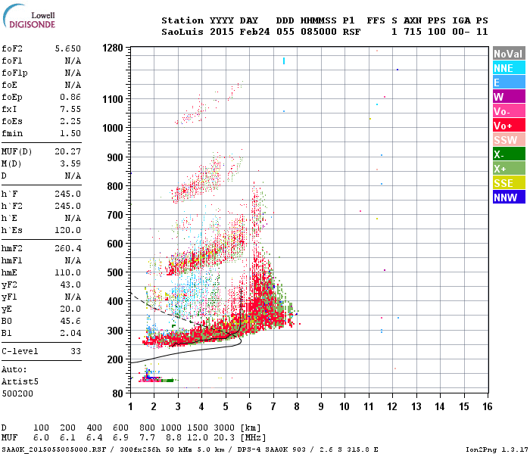Click the SSE yellow legend swatch

coord(509,183)
